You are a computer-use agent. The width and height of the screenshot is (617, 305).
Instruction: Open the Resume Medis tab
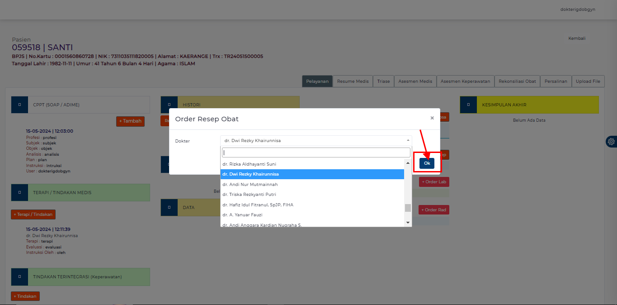(x=353, y=81)
